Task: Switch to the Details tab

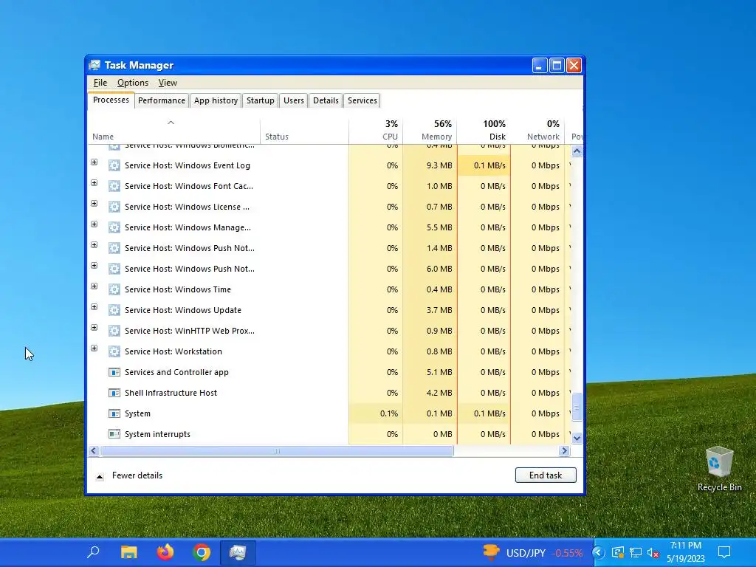Action: click(x=326, y=100)
